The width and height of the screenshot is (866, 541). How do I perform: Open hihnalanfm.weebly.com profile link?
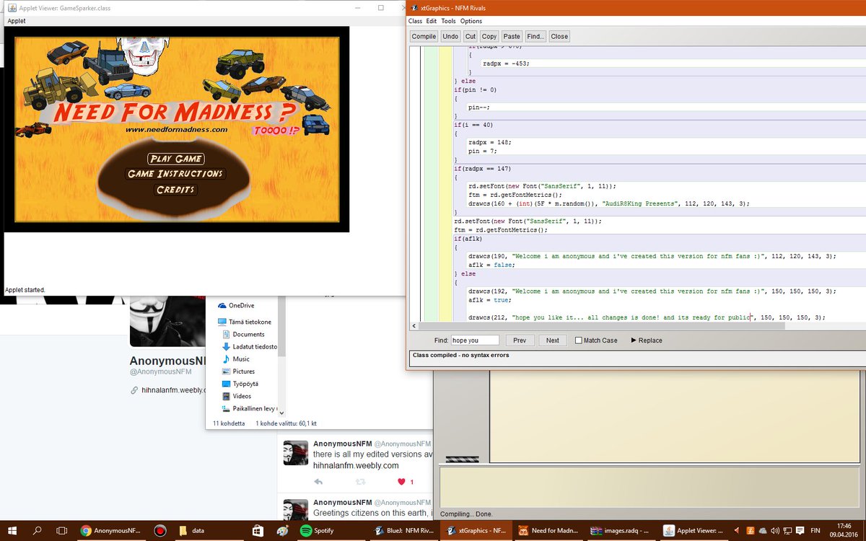174,390
